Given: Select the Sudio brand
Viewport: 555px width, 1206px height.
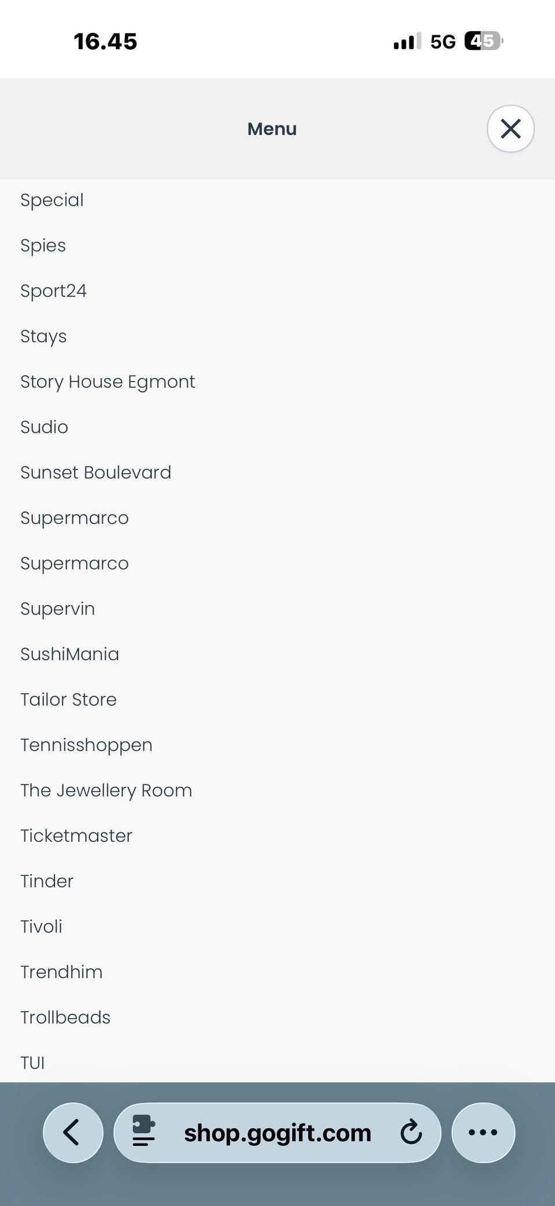Looking at the screenshot, I should point(45,427).
